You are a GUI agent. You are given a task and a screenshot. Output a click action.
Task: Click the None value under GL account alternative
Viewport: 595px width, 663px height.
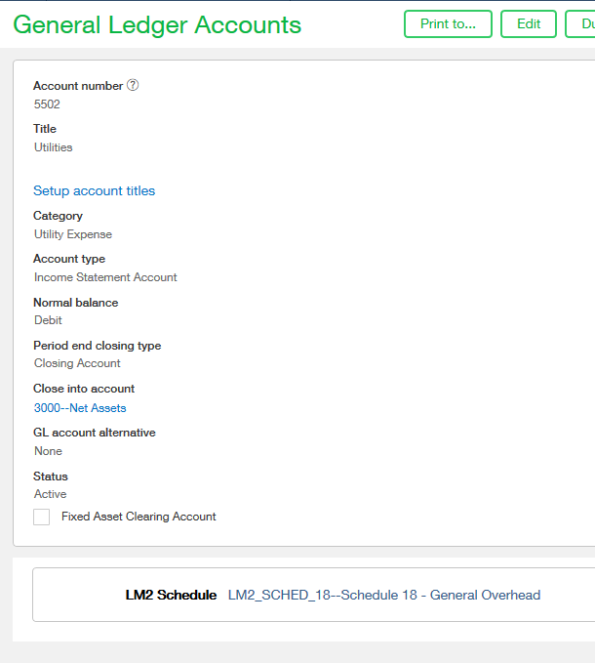coord(48,451)
